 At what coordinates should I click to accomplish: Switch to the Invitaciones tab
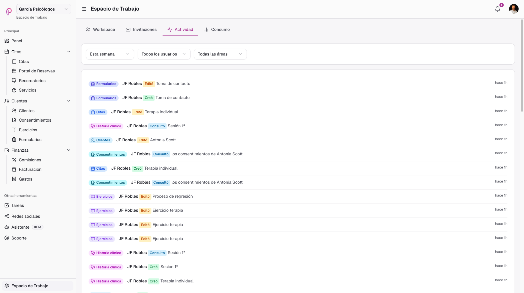pos(141,29)
